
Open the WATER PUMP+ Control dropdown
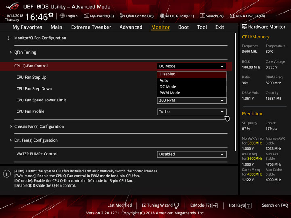click(192, 154)
